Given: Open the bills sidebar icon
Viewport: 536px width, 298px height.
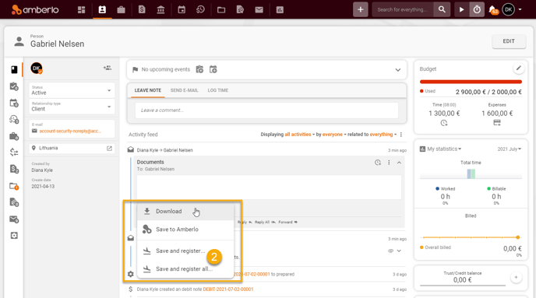Looking at the screenshot, I should (14, 169).
